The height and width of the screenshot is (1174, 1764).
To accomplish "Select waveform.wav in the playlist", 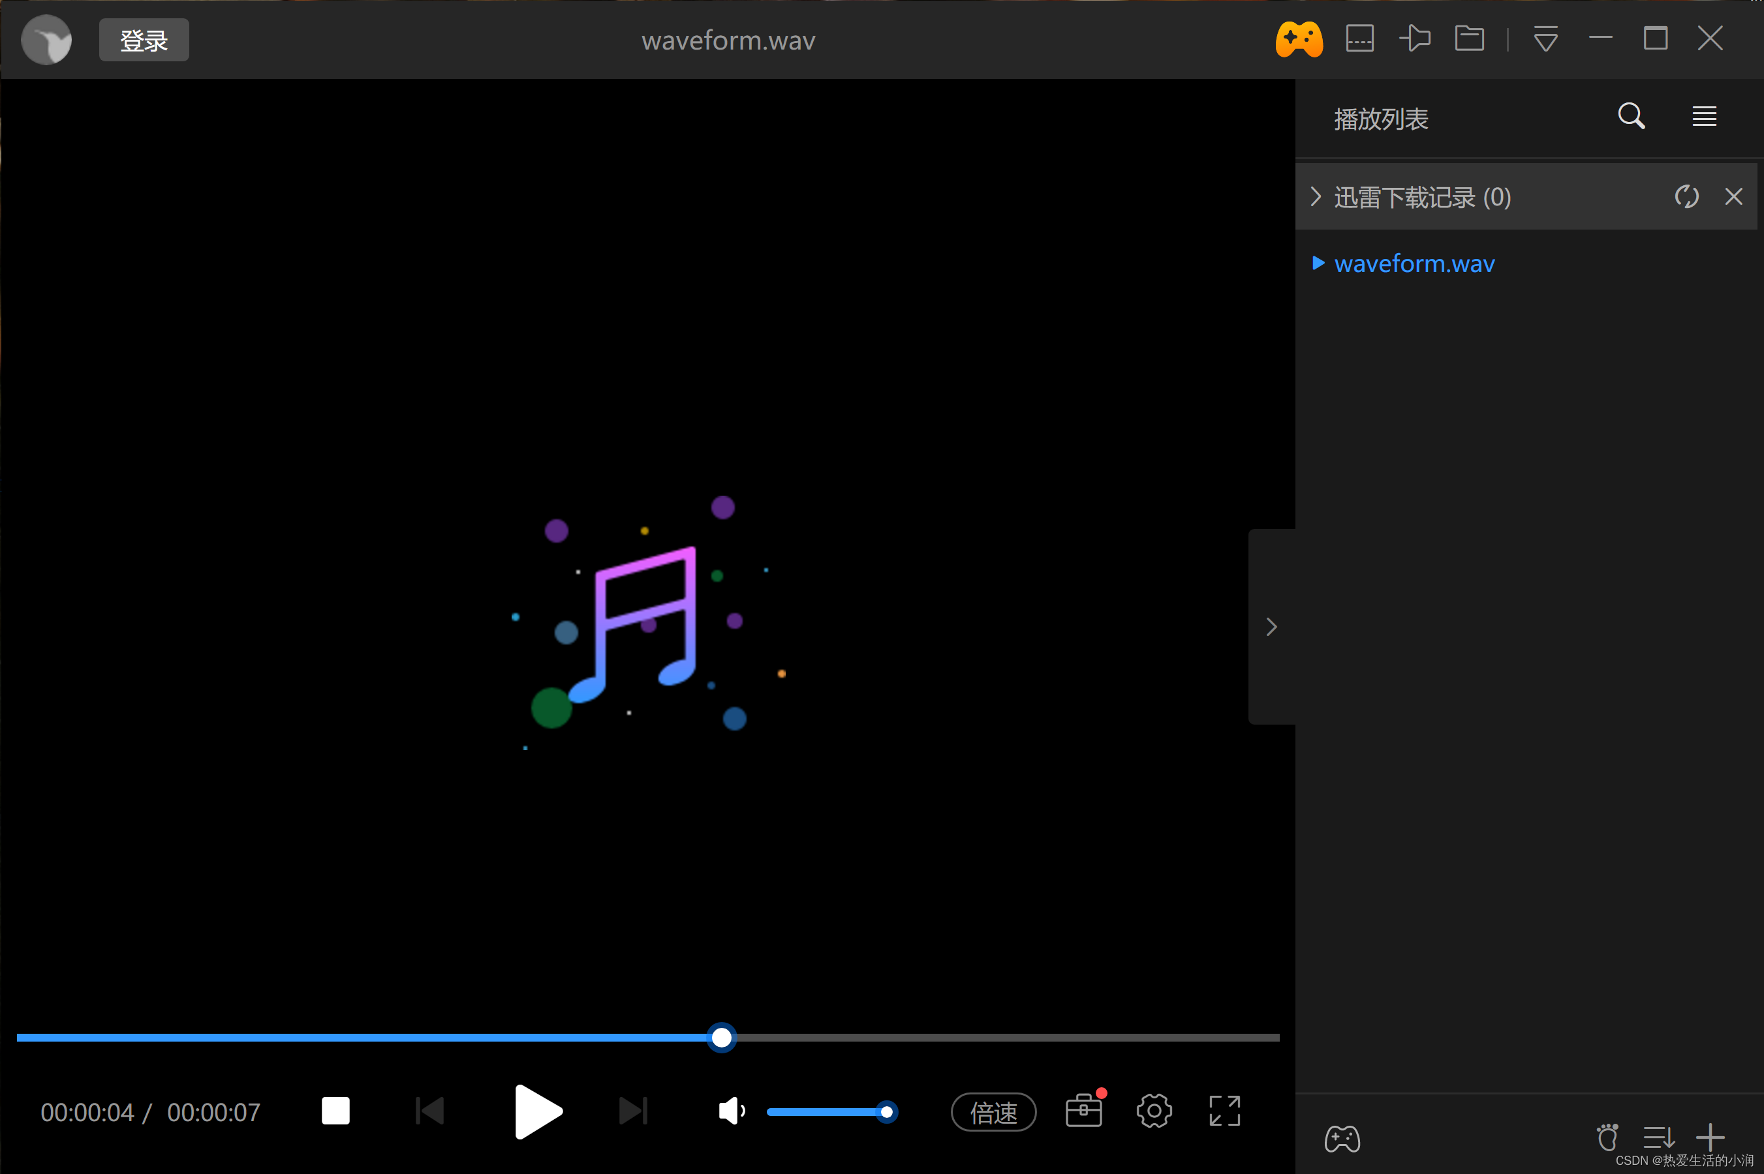I will (1414, 263).
